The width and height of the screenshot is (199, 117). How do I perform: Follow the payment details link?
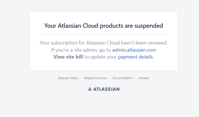136,57
